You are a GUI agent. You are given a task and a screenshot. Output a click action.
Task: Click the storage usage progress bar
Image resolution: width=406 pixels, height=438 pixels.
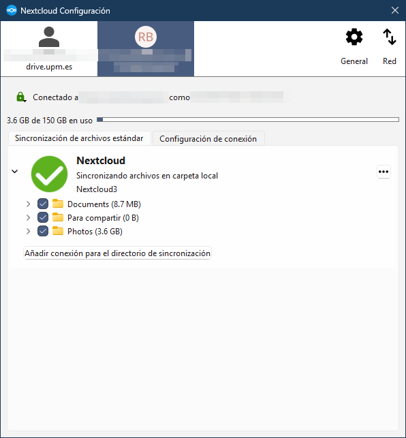tap(248, 120)
